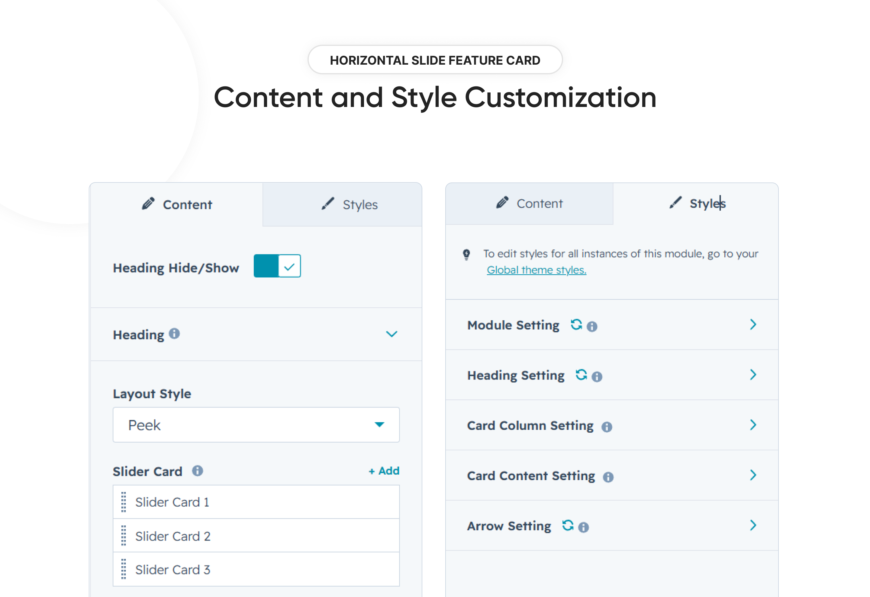Click reset icon beside Module Setting
870x597 pixels.
(x=576, y=324)
